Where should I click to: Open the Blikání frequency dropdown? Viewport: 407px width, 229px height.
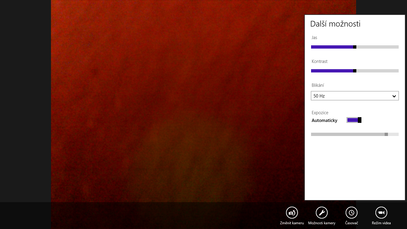click(355, 96)
